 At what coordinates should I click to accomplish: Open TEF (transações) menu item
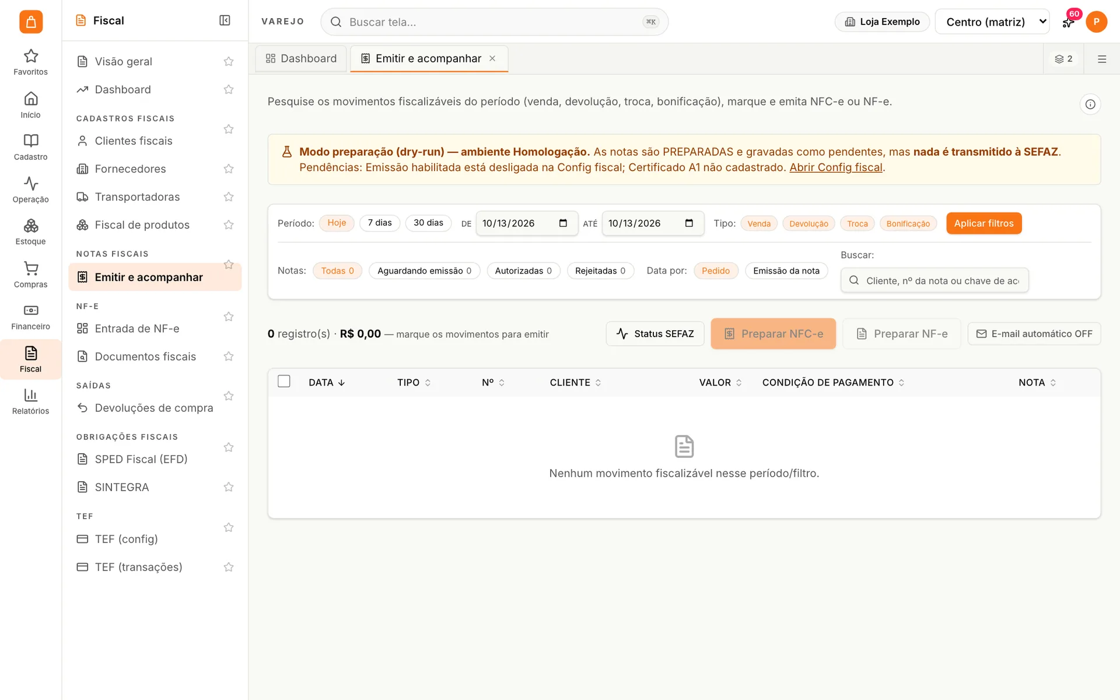point(139,567)
